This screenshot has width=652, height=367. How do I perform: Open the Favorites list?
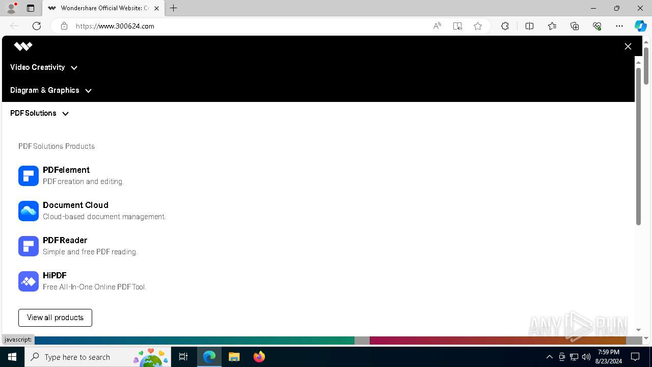552,26
